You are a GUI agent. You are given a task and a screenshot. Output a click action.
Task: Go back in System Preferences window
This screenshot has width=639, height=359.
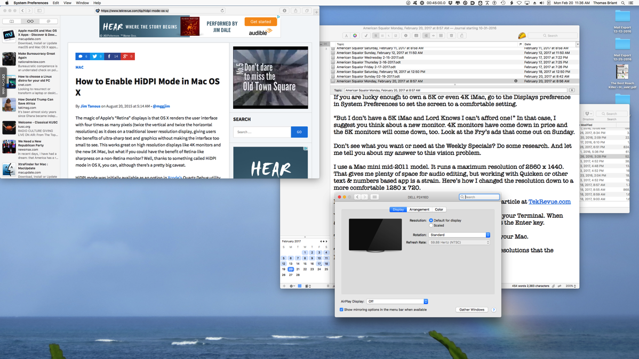357,197
